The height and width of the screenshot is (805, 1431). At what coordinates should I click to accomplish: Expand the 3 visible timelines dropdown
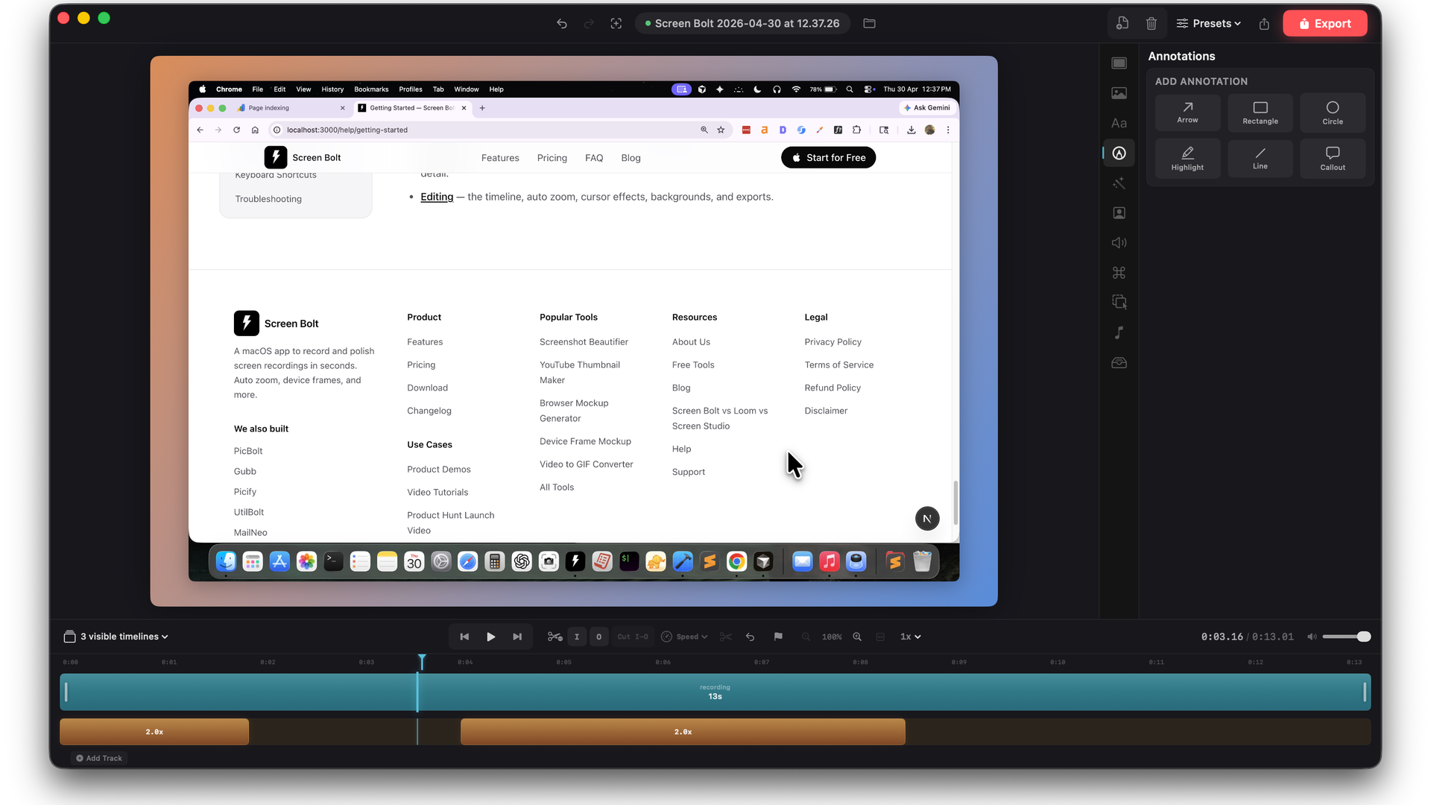click(x=117, y=637)
